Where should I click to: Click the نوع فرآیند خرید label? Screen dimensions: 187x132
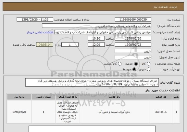point(170,69)
